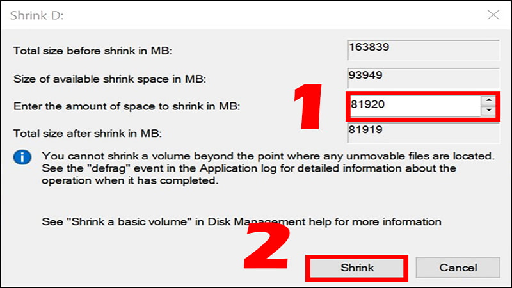This screenshot has width=512, height=288.
Task: Cancel the Shrink D: dialog
Action: [x=457, y=268]
